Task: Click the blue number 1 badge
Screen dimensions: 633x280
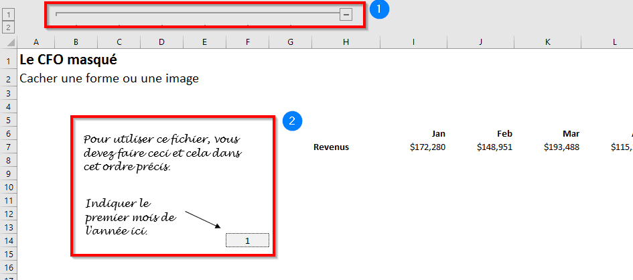Action: (380, 10)
